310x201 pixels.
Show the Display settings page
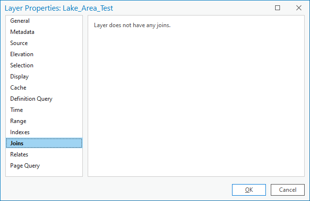pyautogui.click(x=19, y=77)
